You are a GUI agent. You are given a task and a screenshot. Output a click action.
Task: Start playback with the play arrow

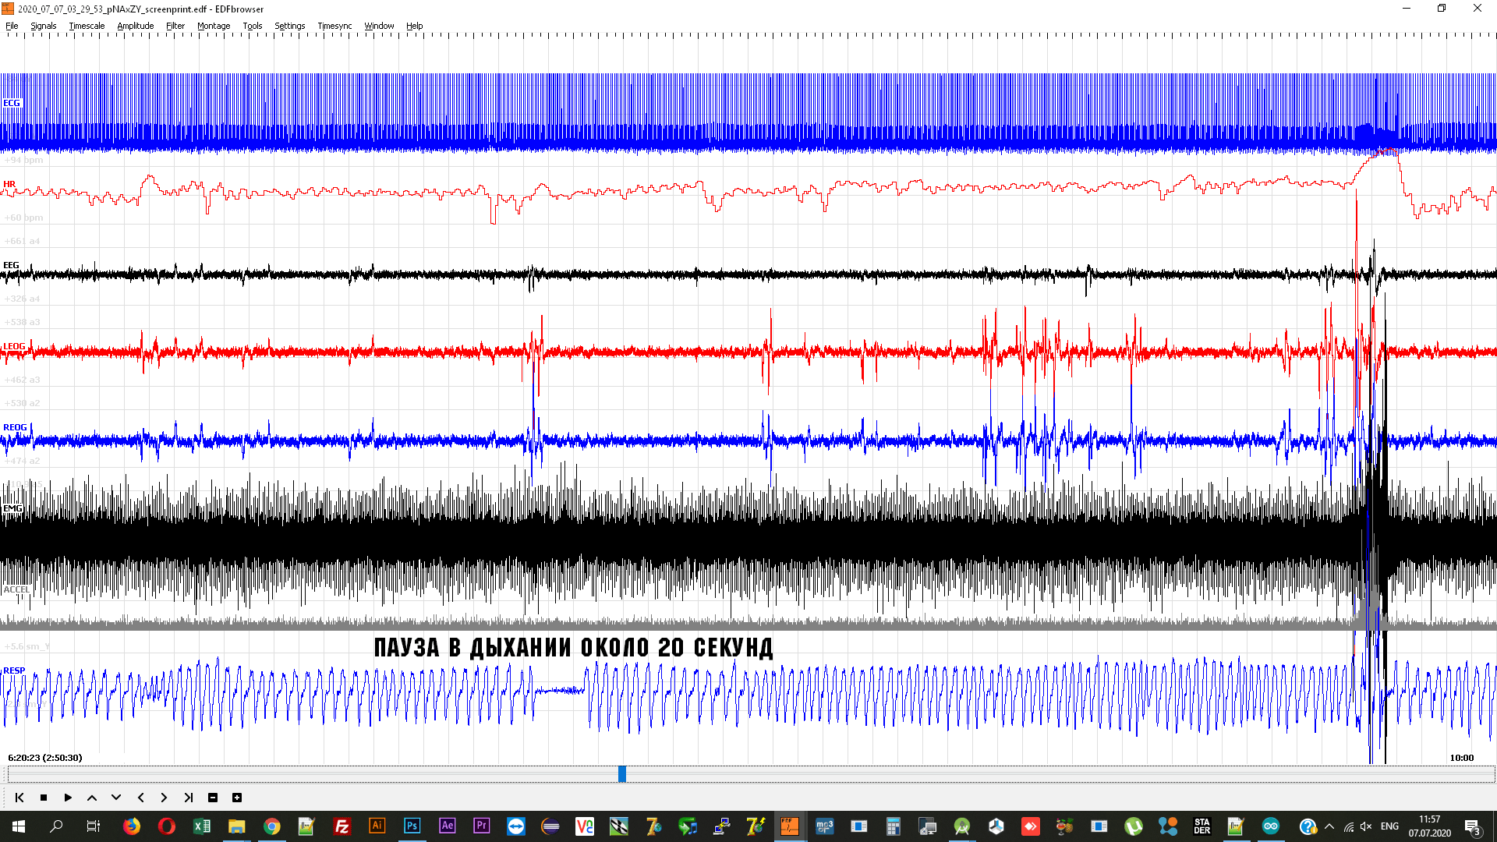[68, 798]
